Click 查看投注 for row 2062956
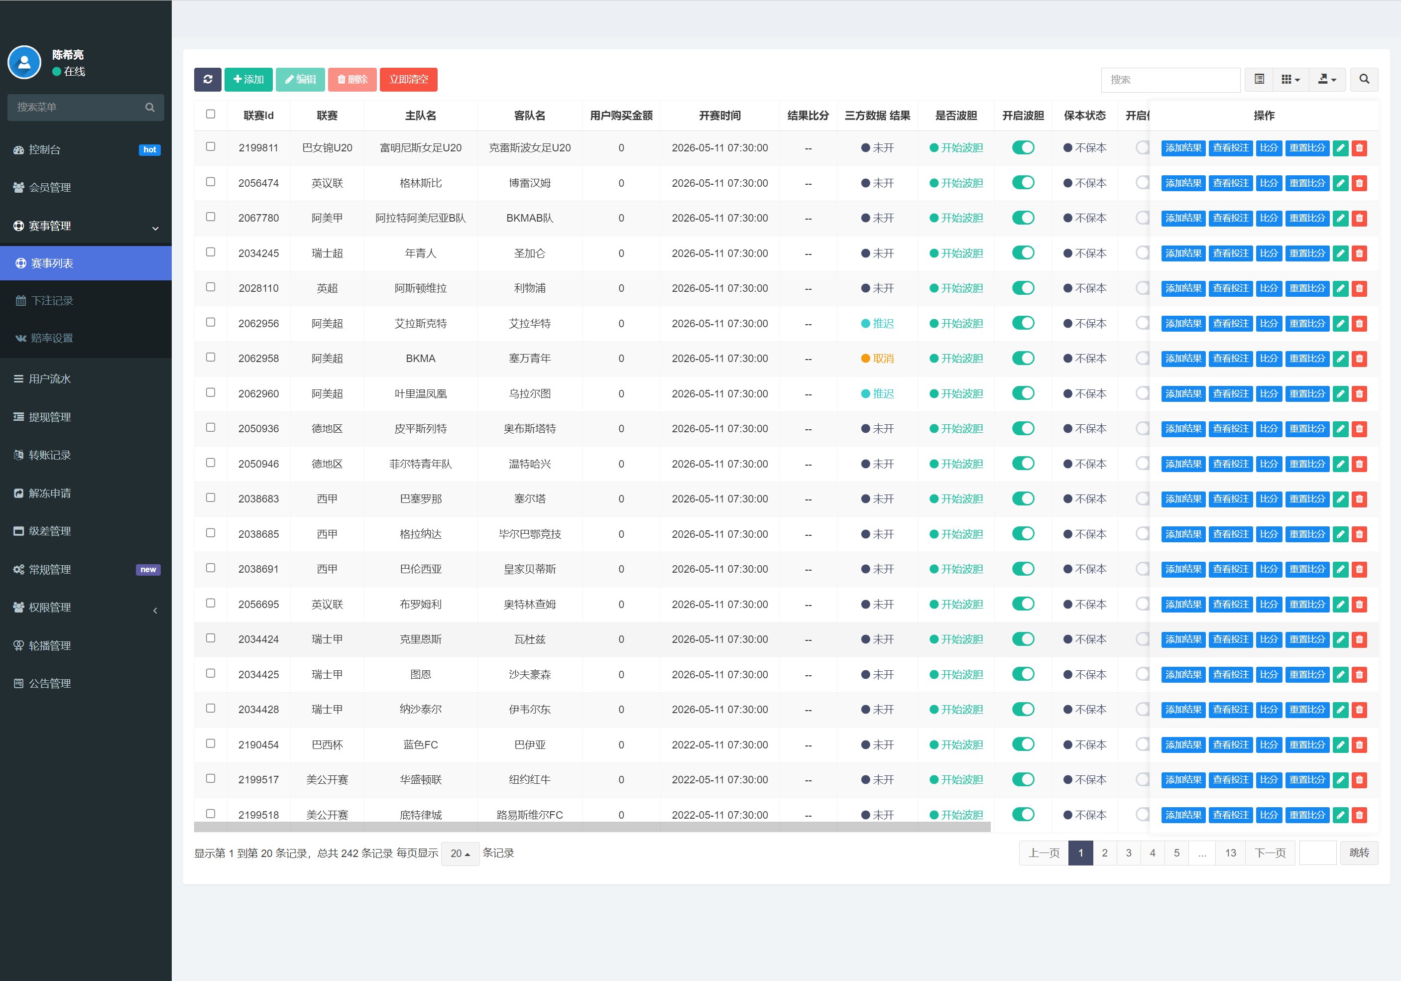Image resolution: width=1401 pixels, height=981 pixels. [x=1231, y=324]
